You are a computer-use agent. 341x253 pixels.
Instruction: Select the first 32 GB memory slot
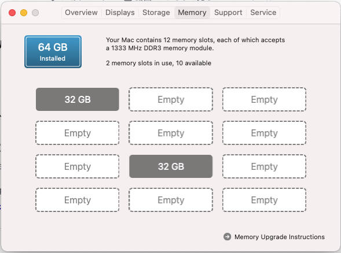[78, 99]
